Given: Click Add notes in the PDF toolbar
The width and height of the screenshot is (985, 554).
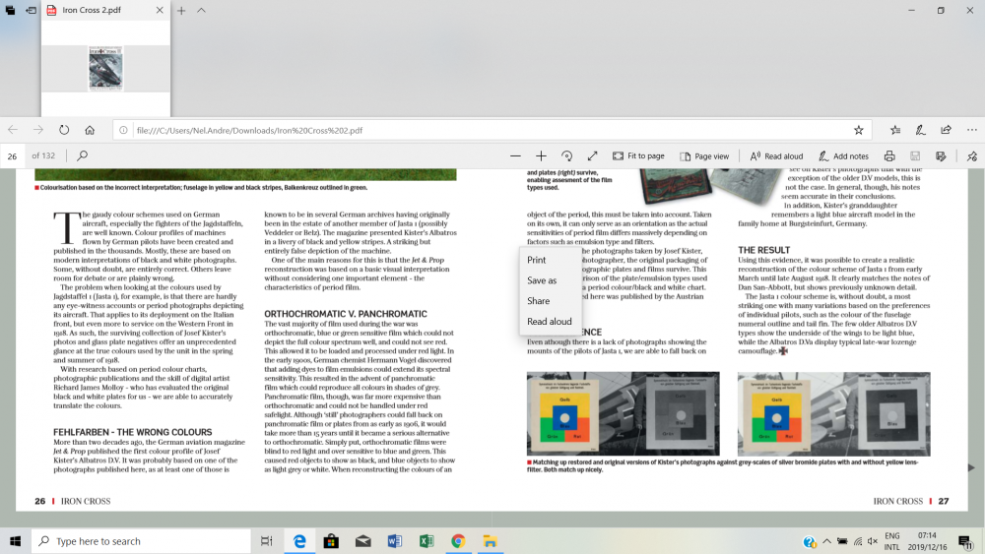Looking at the screenshot, I should coord(843,155).
